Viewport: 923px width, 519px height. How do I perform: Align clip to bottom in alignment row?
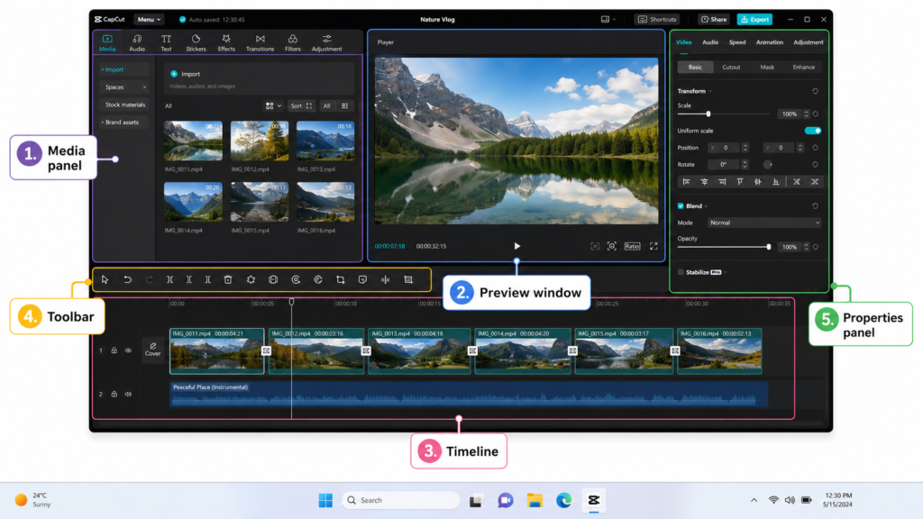point(776,182)
